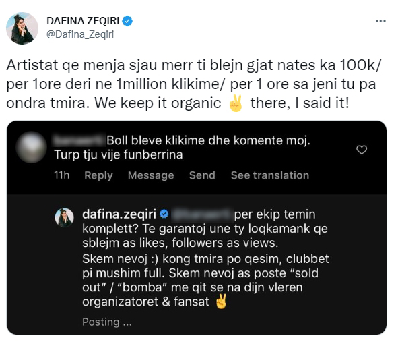Click See translation for the comment
This screenshot has height=344, width=398.
click(x=270, y=175)
